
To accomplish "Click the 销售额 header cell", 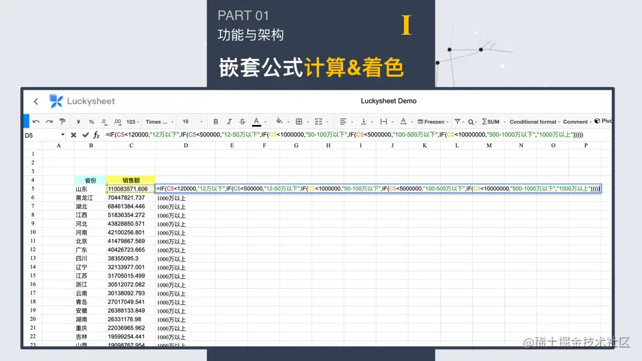I will point(131,180).
